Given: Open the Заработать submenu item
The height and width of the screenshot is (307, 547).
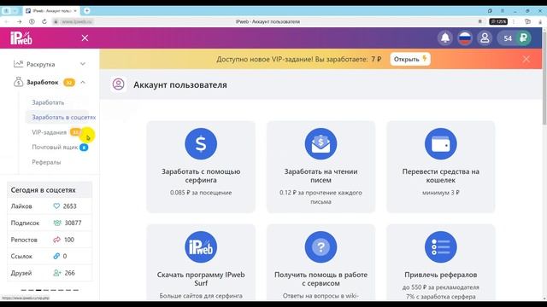Looking at the screenshot, I should [x=48, y=102].
